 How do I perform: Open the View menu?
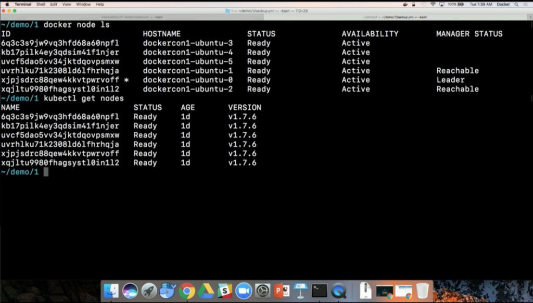click(67, 4)
